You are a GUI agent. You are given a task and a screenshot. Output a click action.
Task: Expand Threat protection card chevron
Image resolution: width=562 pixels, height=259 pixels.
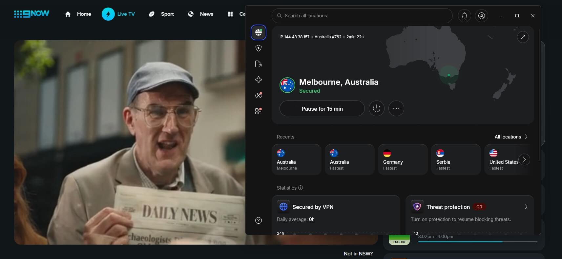(x=526, y=207)
